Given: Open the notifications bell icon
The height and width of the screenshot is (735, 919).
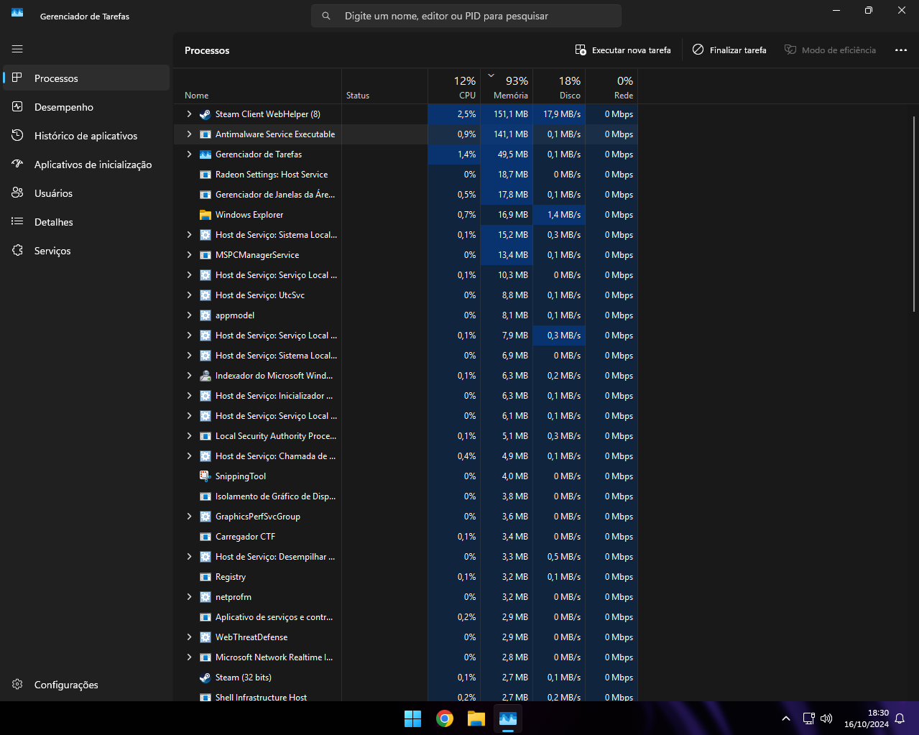Looking at the screenshot, I should [900, 718].
